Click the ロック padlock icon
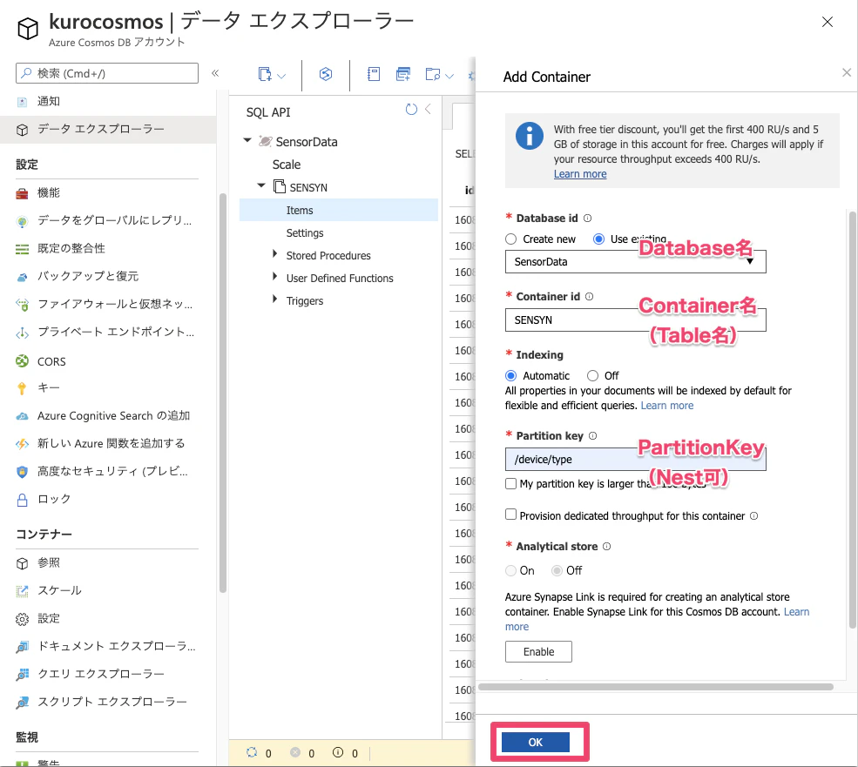This screenshot has width=858, height=767. (x=22, y=500)
